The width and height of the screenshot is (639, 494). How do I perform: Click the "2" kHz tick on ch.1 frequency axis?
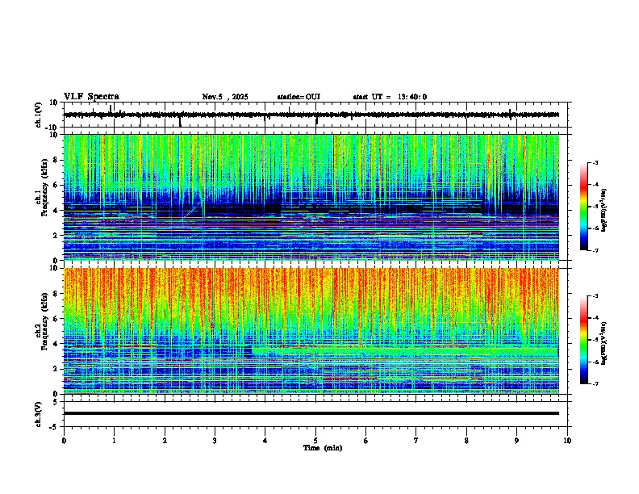(56, 236)
